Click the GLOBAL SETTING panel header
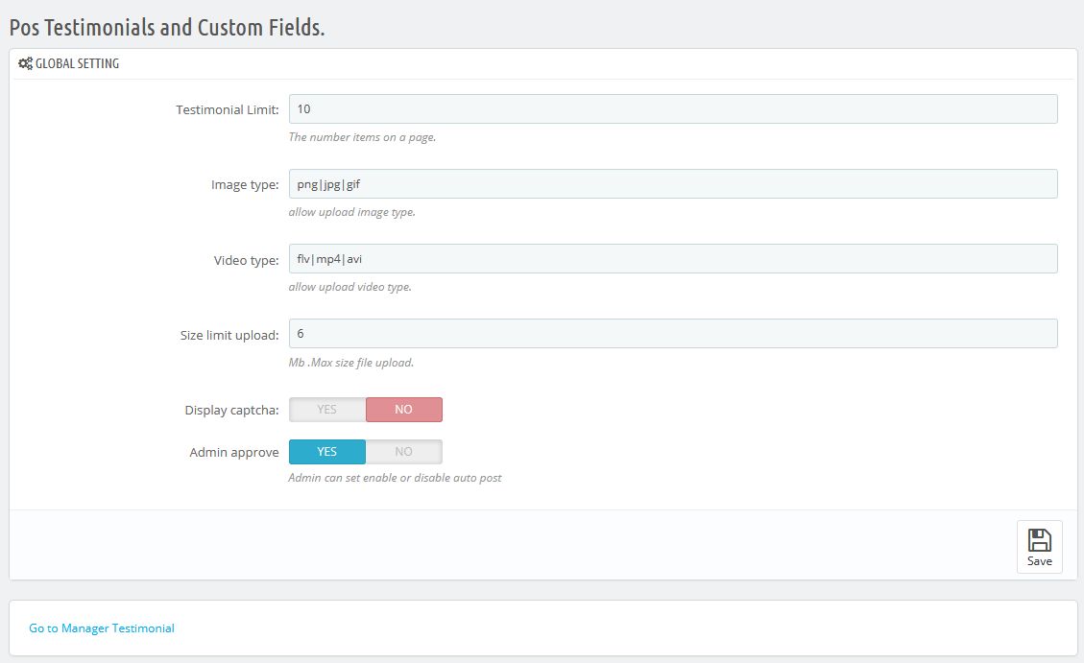Screen dimensions: 1084x663 pos(77,62)
